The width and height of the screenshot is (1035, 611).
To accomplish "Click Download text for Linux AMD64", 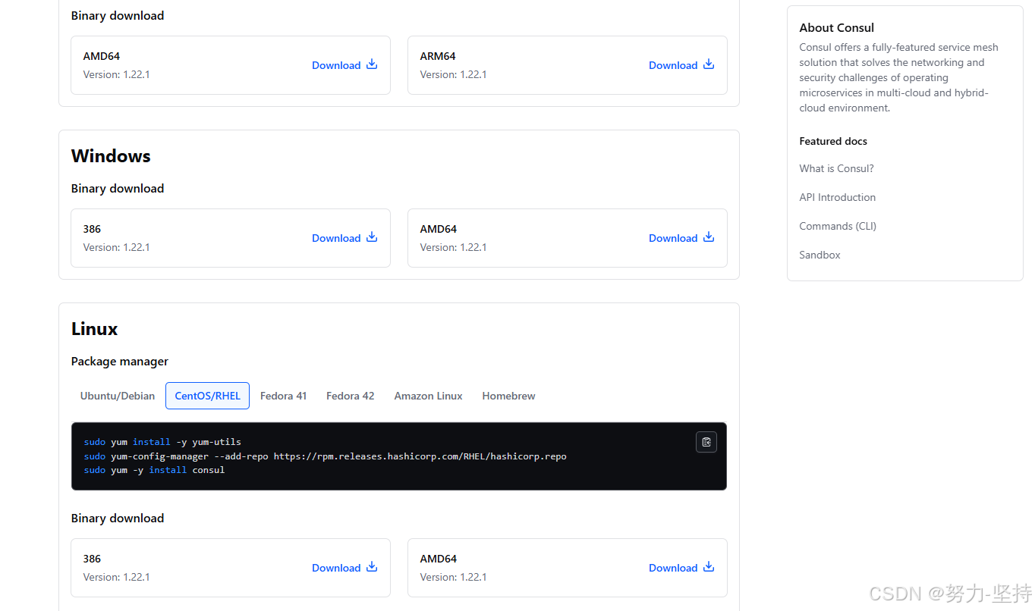I will click(x=673, y=568).
